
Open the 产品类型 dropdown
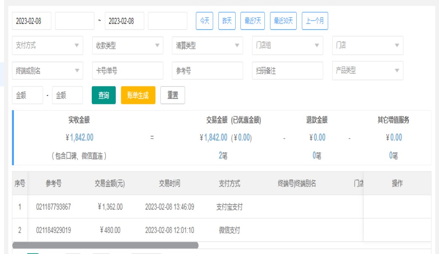367,71
